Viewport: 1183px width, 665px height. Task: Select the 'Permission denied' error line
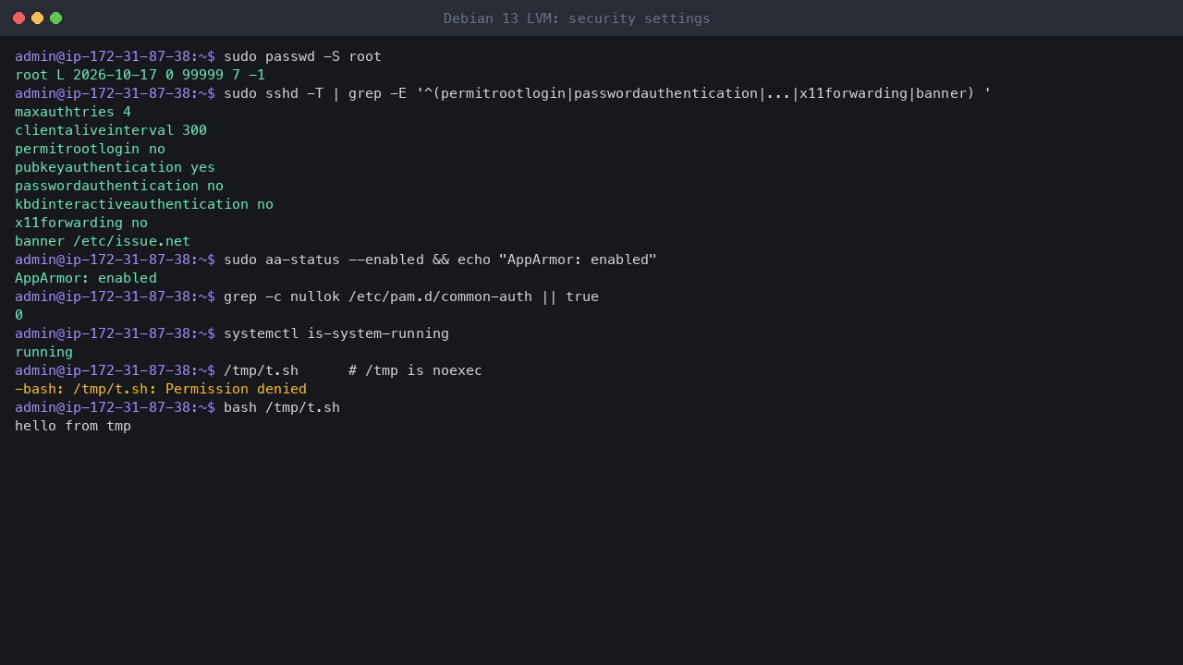click(x=161, y=389)
